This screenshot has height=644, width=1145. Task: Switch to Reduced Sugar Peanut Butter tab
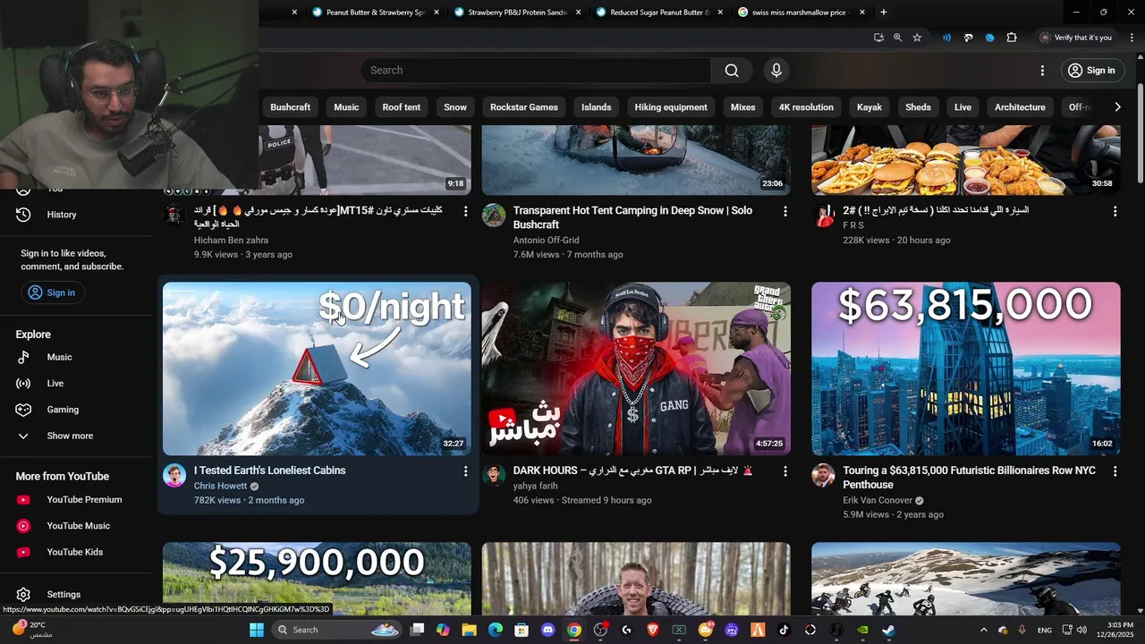pos(659,13)
